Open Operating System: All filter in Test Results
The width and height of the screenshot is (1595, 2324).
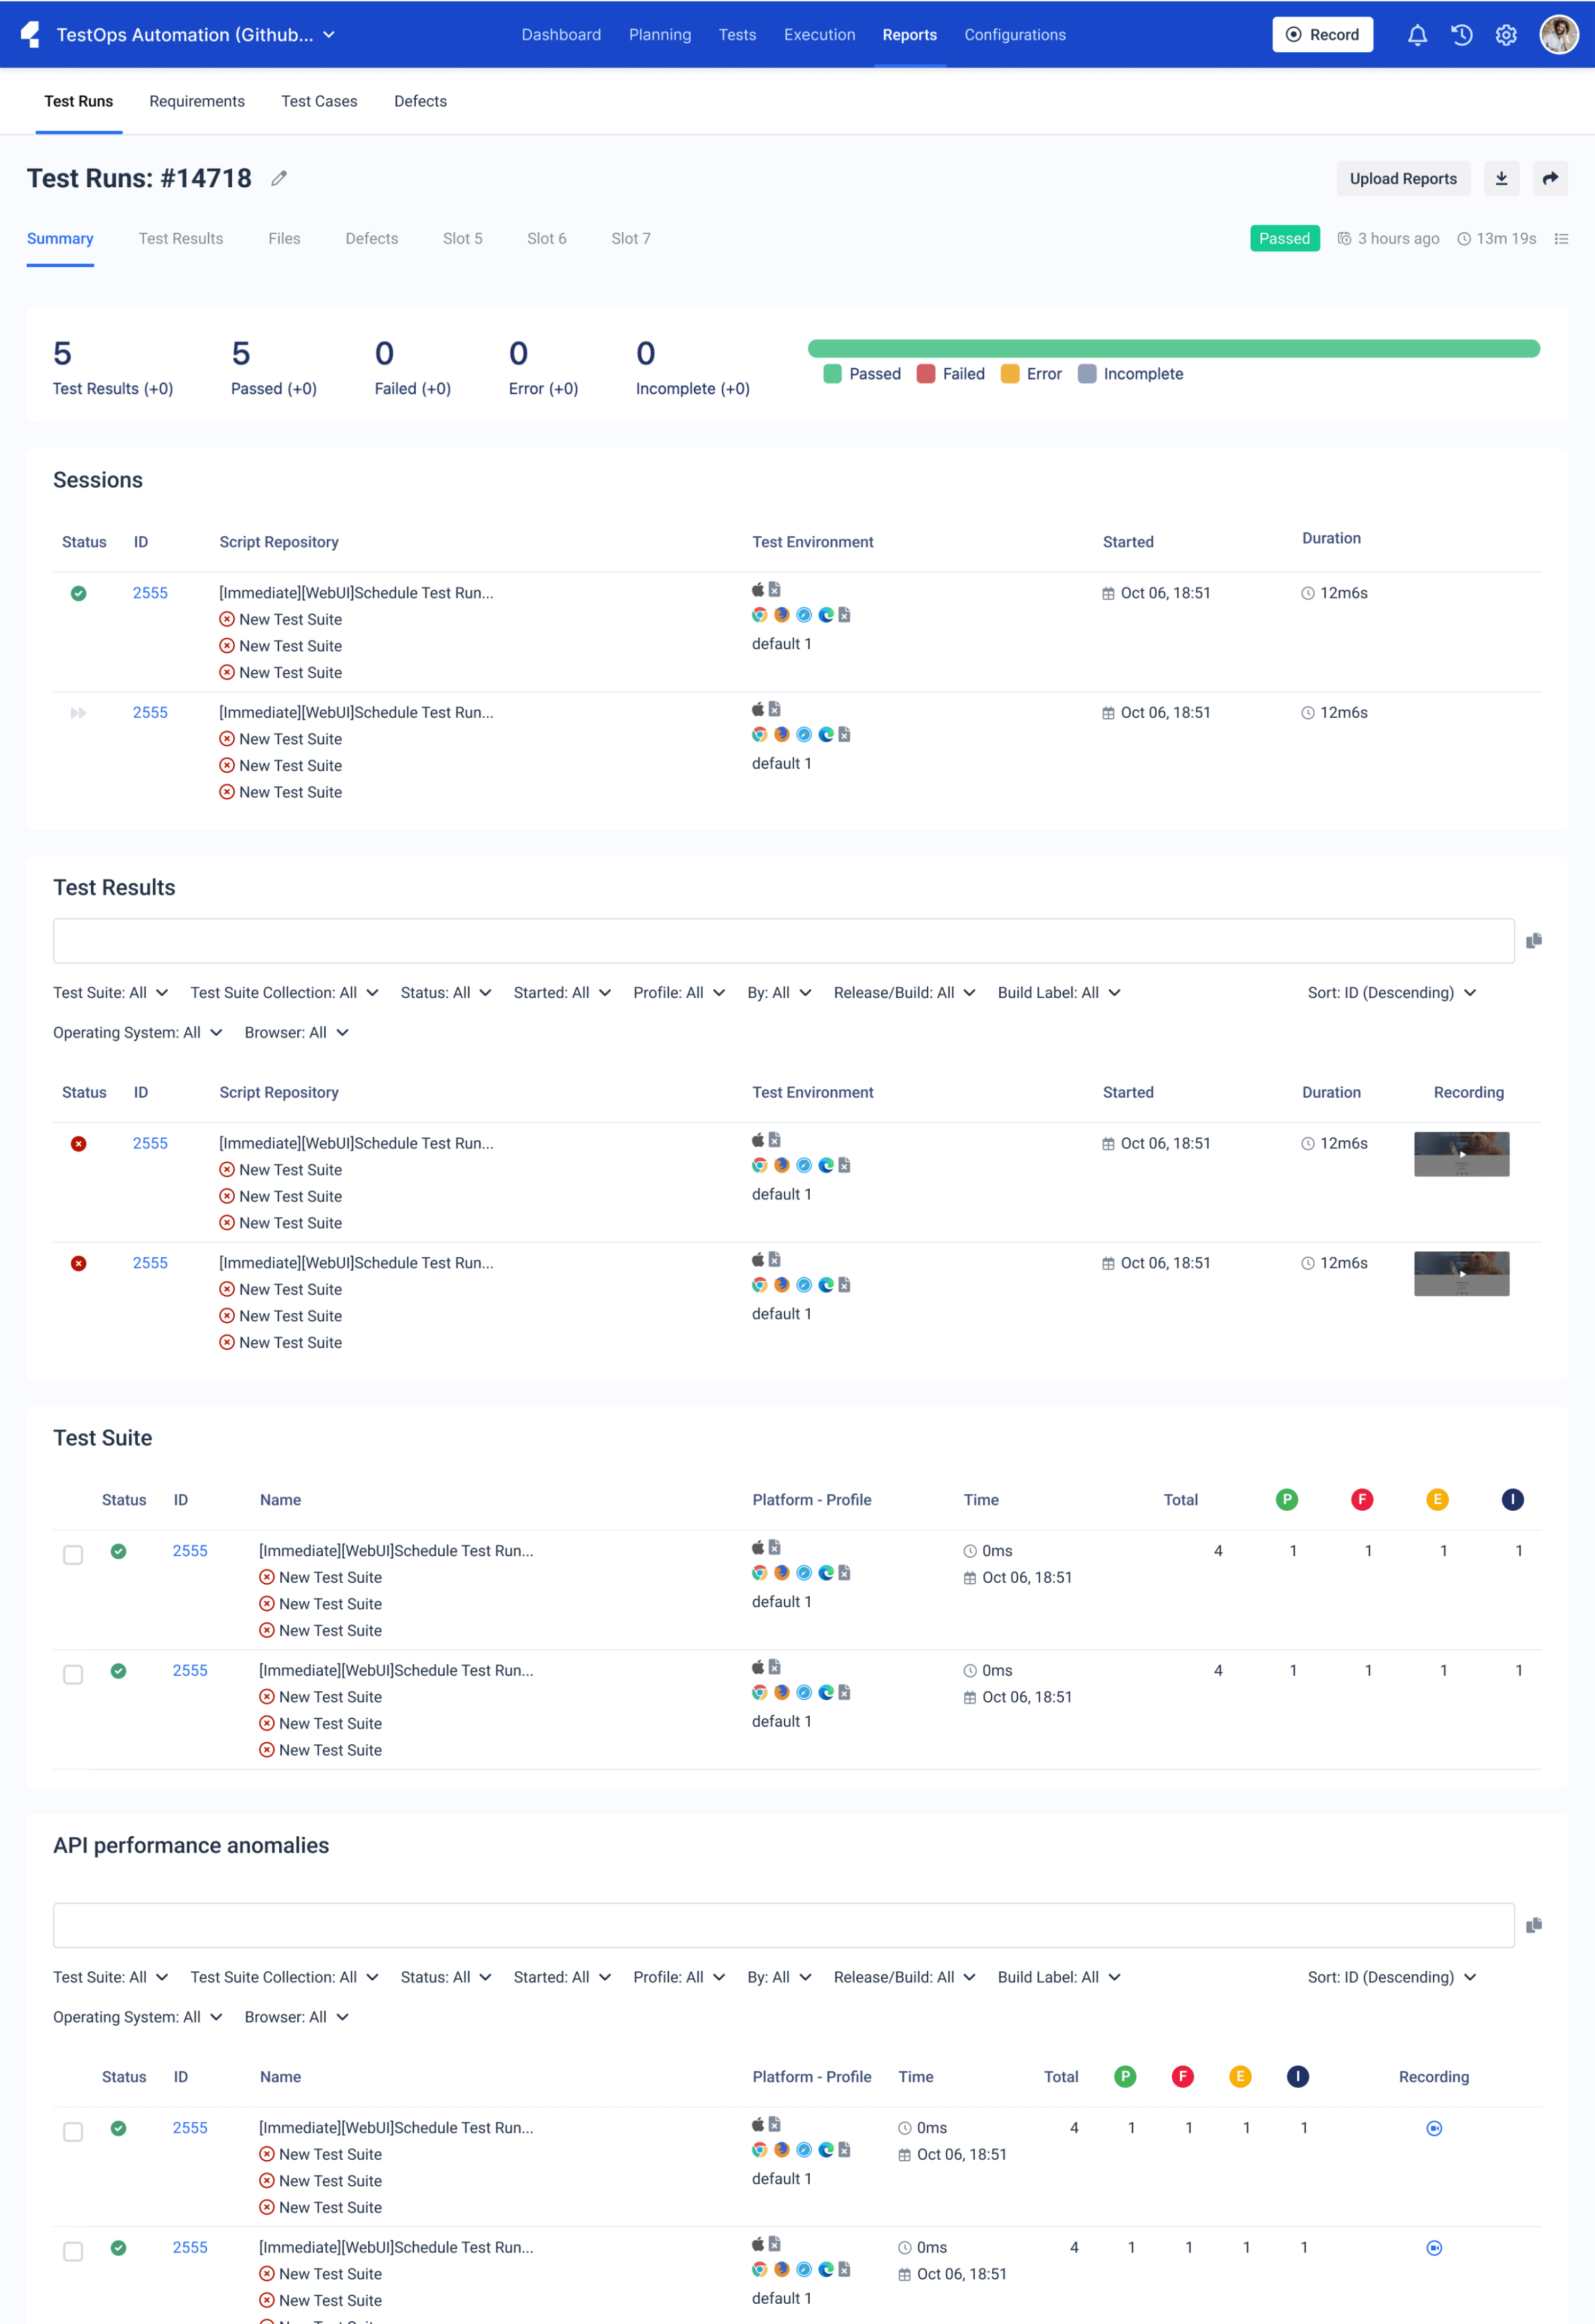pyautogui.click(x=137, y=1033)
